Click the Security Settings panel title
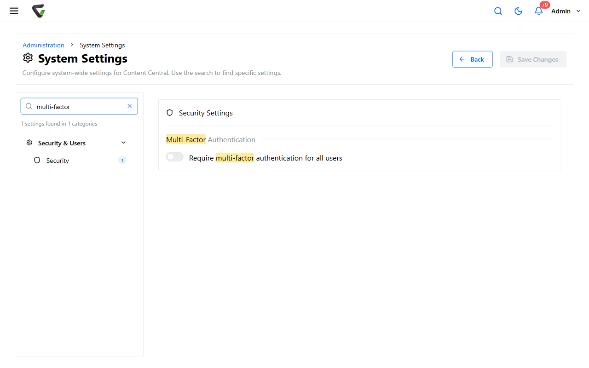Screen dimensions: 589x368 pos(206,113)
